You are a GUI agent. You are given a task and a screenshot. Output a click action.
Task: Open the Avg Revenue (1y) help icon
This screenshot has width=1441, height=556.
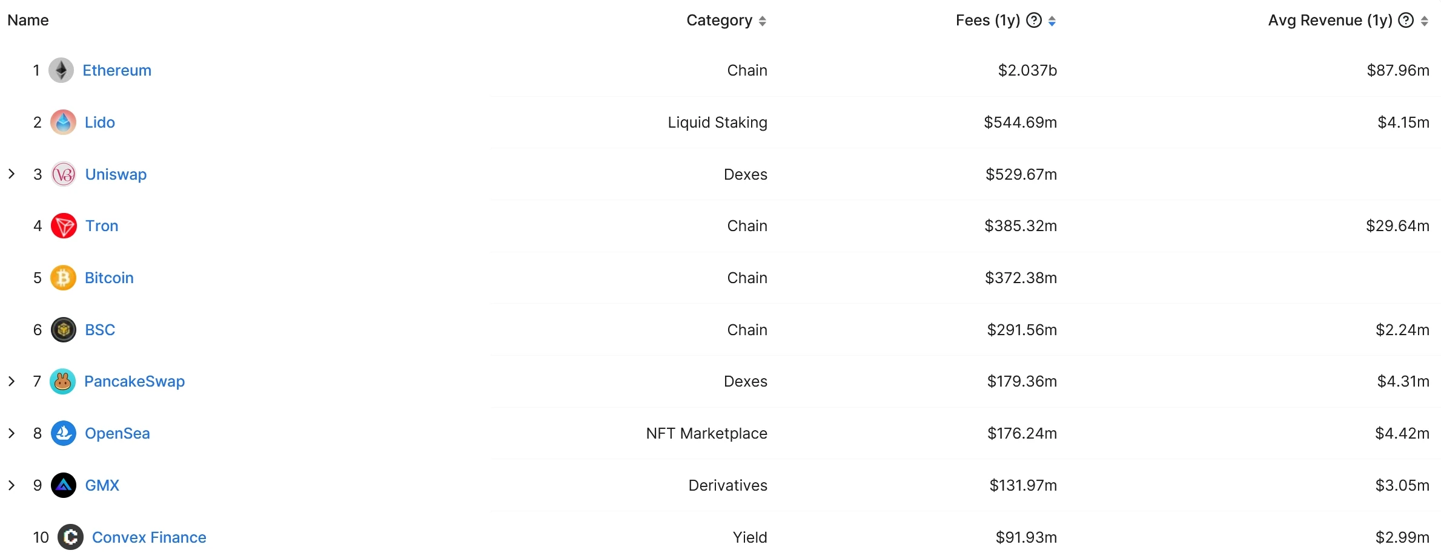[x=1406, y=21]
